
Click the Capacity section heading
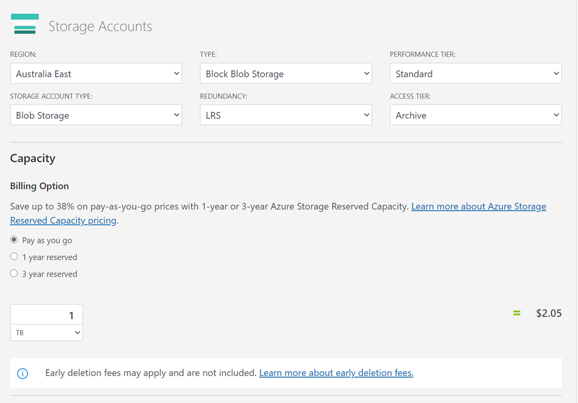(33, 159)
